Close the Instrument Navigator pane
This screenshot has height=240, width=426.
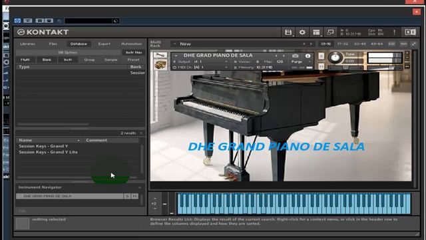click(x=140, y=187)
